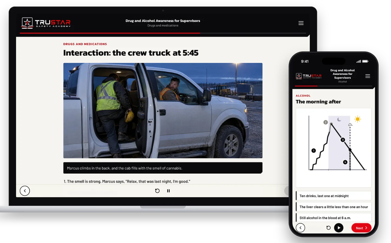Select marker 4 on the alcohol chart
Screen dimensions: 391x243
[345, 162]
